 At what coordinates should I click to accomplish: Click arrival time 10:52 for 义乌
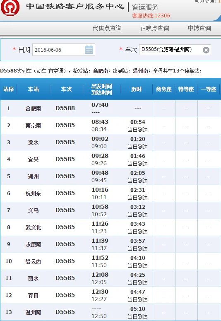[x=99, y=214]
